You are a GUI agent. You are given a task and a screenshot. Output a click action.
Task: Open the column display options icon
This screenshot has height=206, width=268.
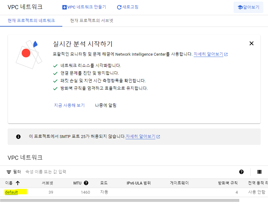(259, 172)
